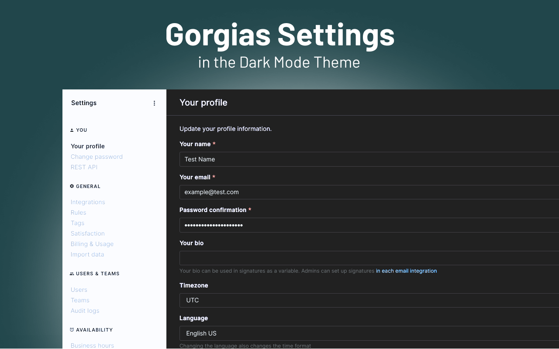Click the gear icon beside GENERAL
The width and height of the screenshot is (559, 349).
tap(72, 186)
